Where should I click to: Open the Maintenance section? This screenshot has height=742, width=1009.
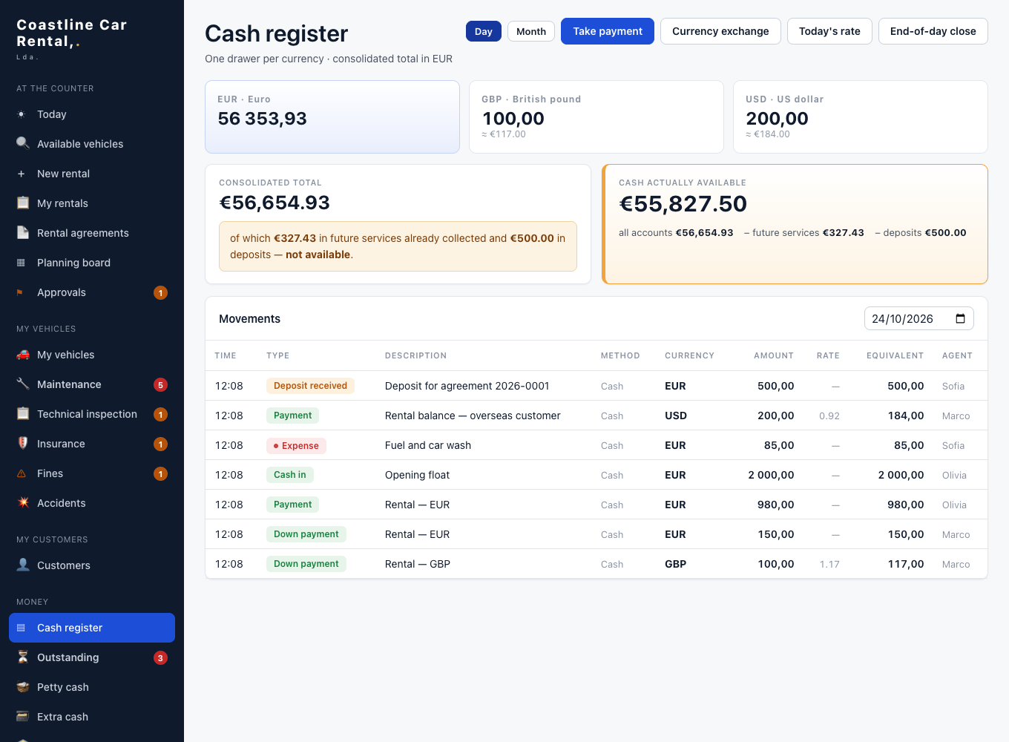pos(92,384)
